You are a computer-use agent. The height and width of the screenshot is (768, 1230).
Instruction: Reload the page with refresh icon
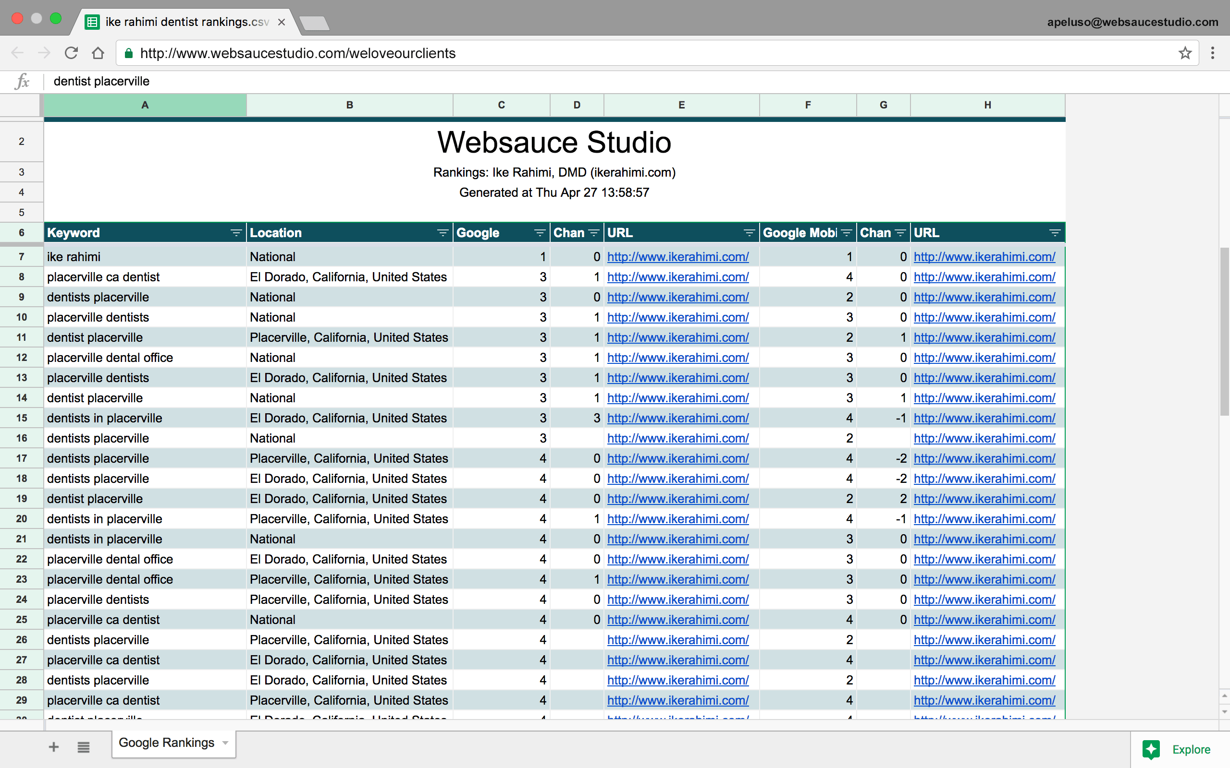[71, 53]
